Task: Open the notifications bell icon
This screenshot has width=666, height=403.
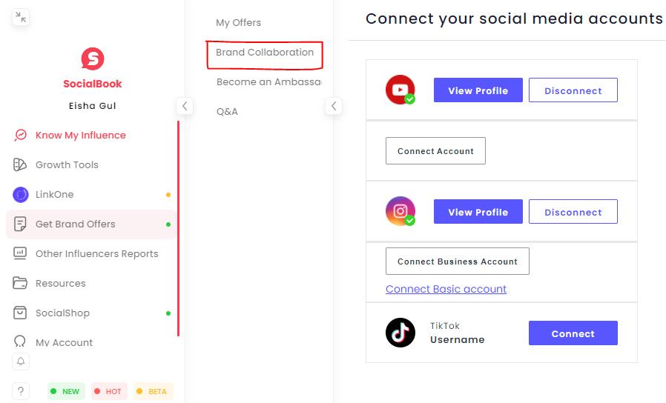Action: [21, 362]
